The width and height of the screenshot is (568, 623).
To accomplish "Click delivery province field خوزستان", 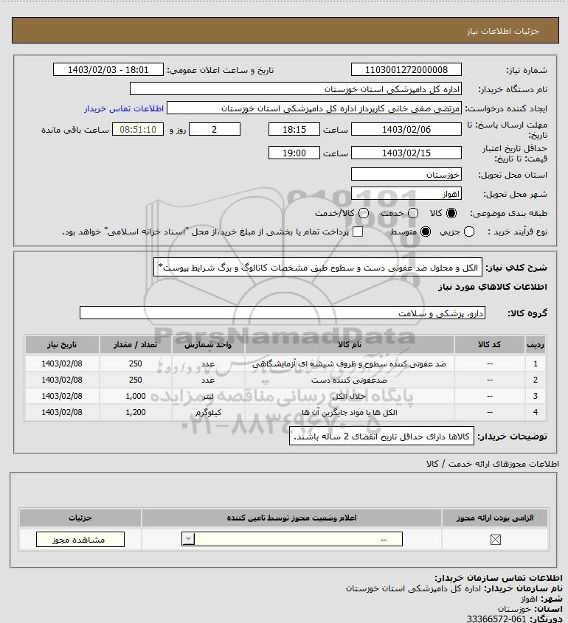I will coord(406,175).
